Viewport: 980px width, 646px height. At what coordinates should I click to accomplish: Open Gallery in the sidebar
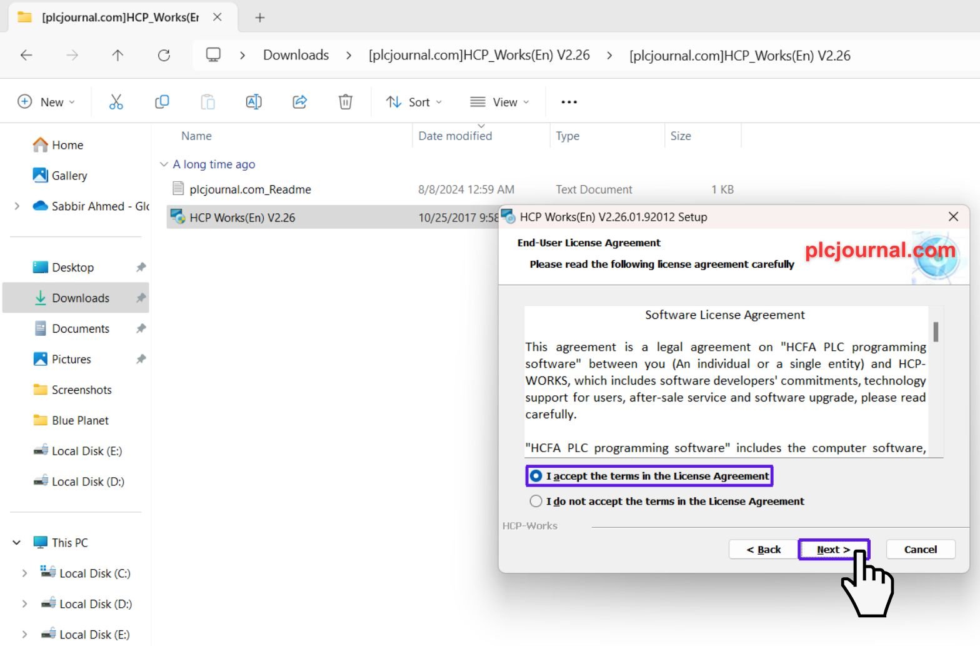(60, 176)
